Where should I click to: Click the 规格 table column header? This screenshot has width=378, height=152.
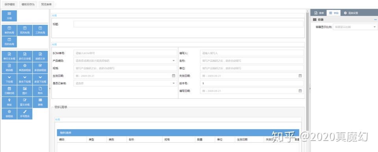pyautogui.click(x=179, y=139)
